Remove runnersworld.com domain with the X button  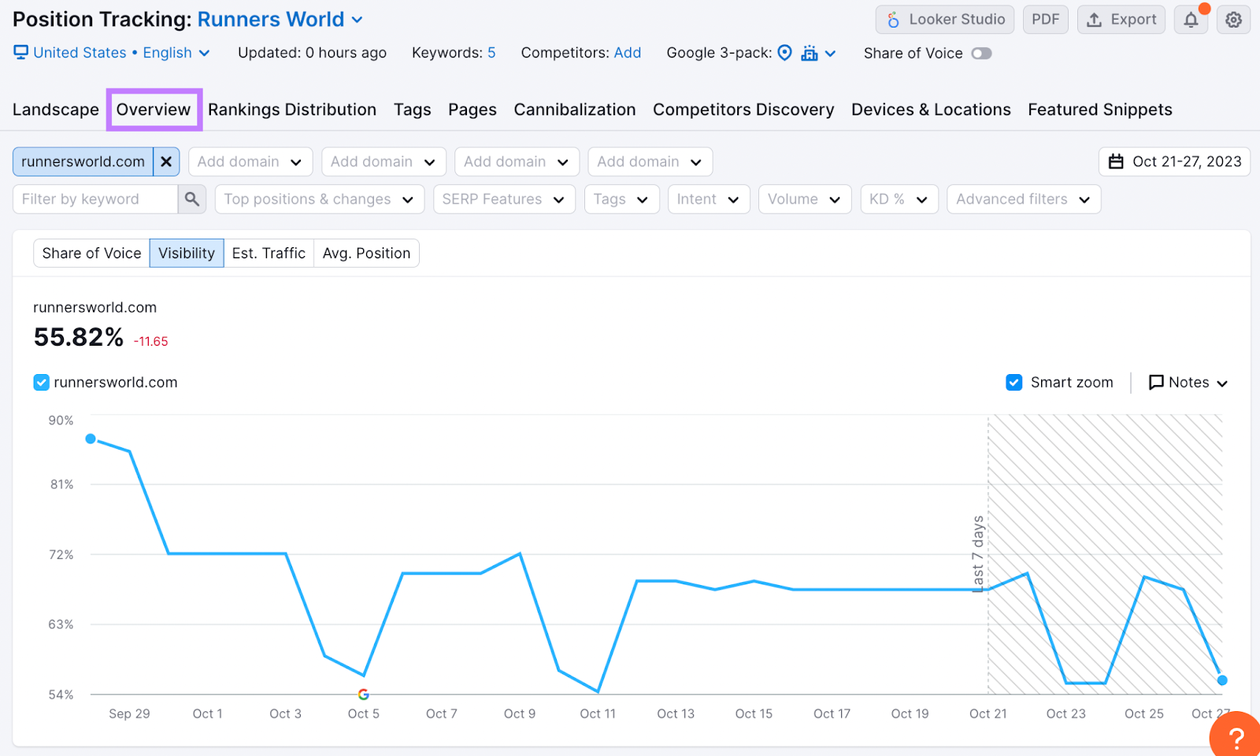tap(166, 161)
